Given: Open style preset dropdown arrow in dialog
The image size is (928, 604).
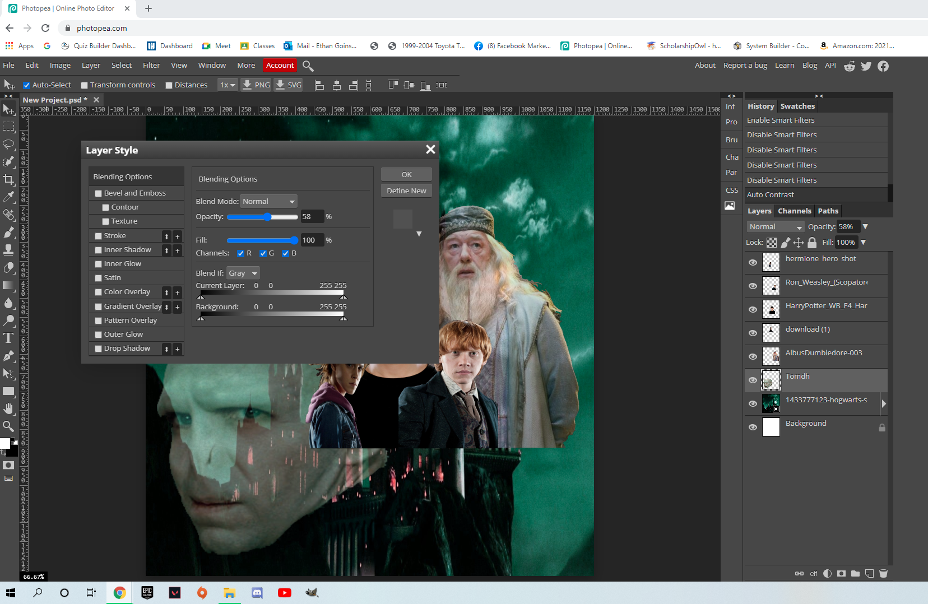Looking at the screenshot, I should tap(419, 234).
